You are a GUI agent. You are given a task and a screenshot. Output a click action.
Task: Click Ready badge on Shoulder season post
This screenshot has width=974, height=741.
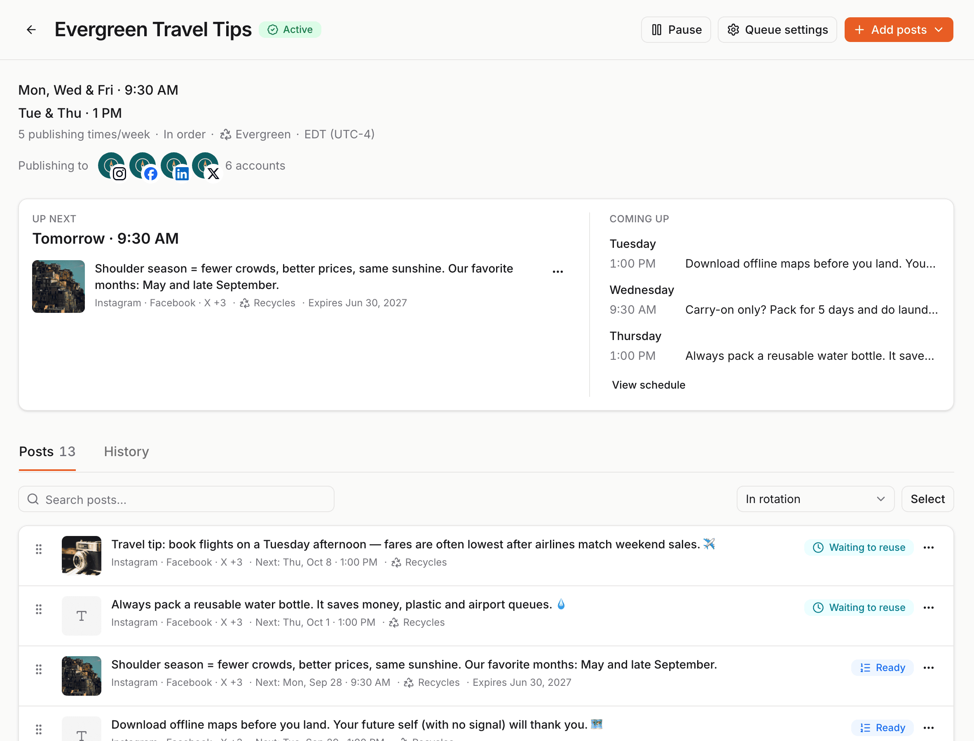tap(882, 668)
